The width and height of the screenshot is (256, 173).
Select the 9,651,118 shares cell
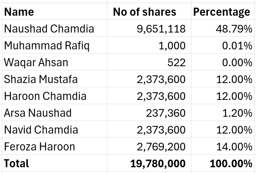tap(161, 29)
